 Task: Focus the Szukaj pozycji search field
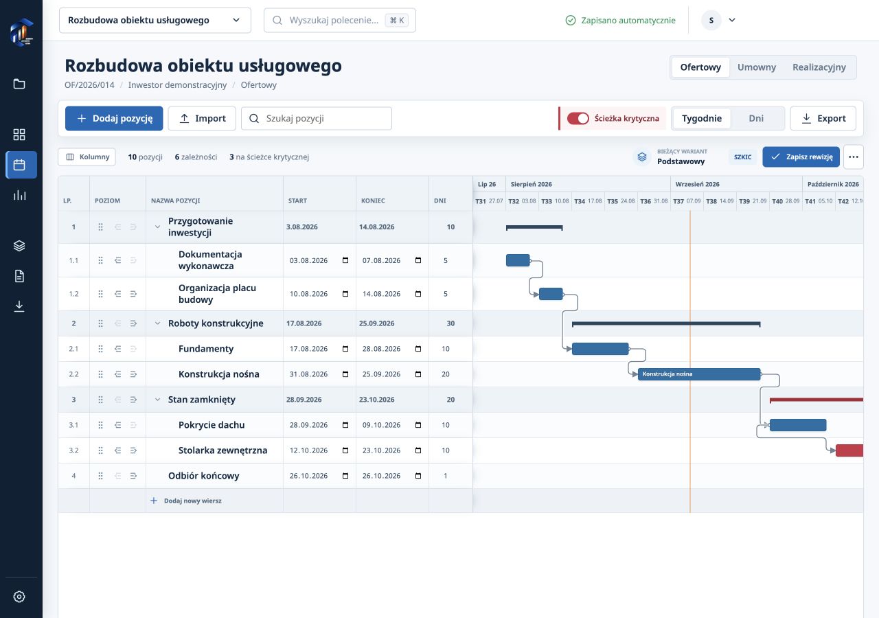click(317, 118)
